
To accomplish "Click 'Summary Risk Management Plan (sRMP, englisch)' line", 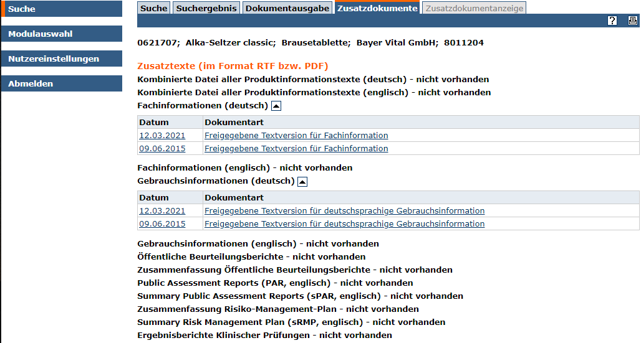I will (291, 322).
